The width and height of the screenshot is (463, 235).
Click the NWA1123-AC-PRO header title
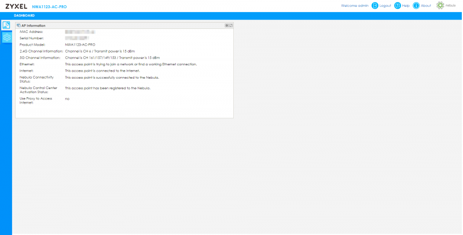coord(49,7)
